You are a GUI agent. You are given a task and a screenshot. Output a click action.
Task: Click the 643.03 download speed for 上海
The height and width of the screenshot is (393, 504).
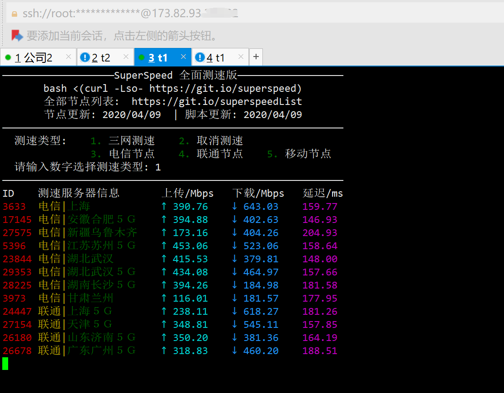261,207
